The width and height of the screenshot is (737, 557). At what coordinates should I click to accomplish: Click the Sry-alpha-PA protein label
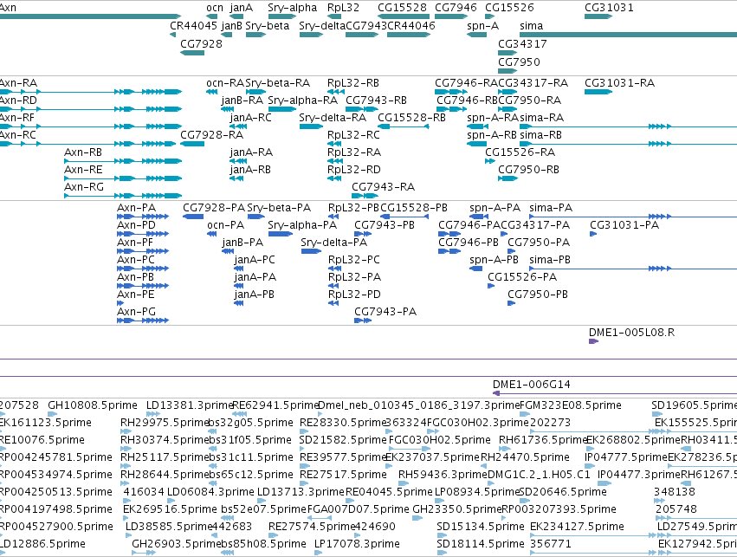click(302, 225)
